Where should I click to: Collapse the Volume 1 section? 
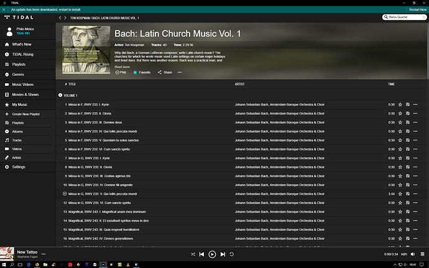(x=60, y=95)
